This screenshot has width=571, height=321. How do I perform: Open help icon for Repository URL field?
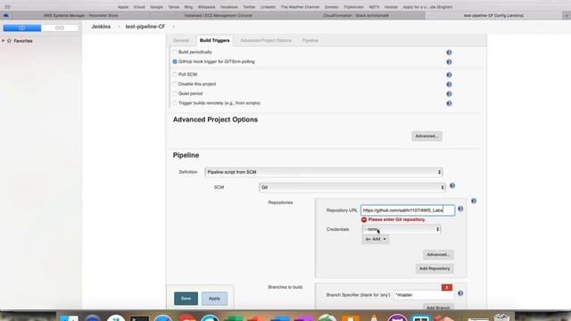click(460, 209)
